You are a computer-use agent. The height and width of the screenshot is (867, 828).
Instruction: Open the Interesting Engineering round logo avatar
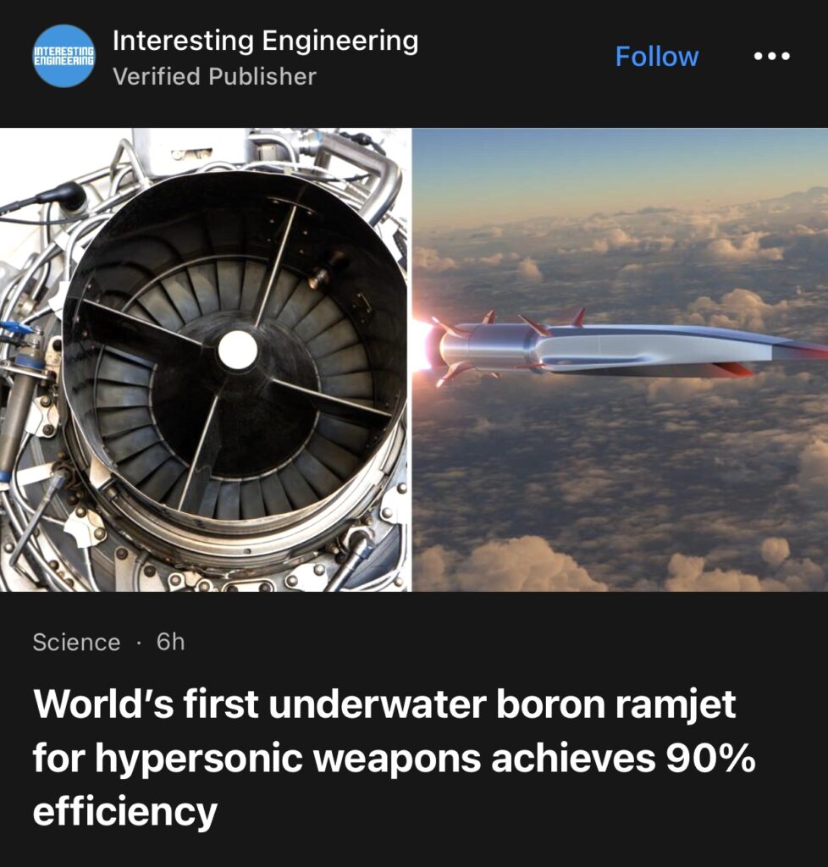64,57
